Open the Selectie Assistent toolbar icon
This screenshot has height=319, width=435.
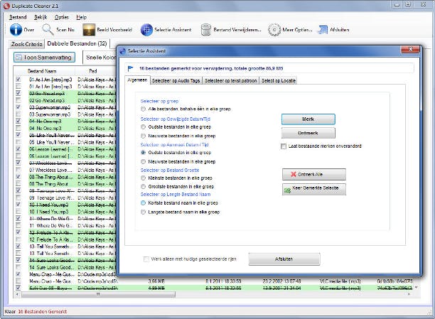(x=146, y=30)
